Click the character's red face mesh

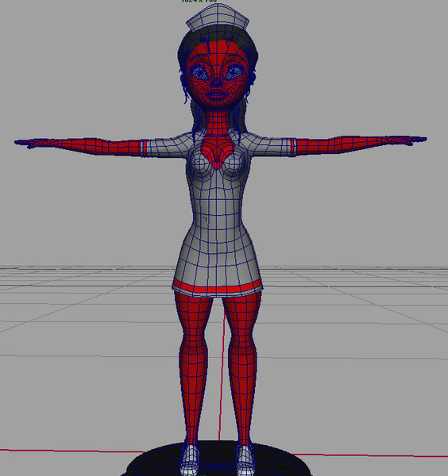click(x=217, y=75)
